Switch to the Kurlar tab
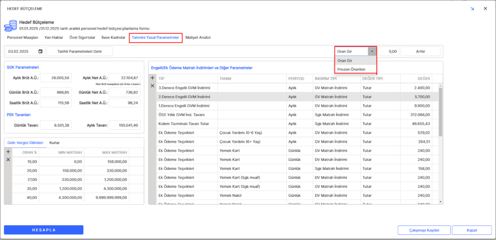 [55, 143]
